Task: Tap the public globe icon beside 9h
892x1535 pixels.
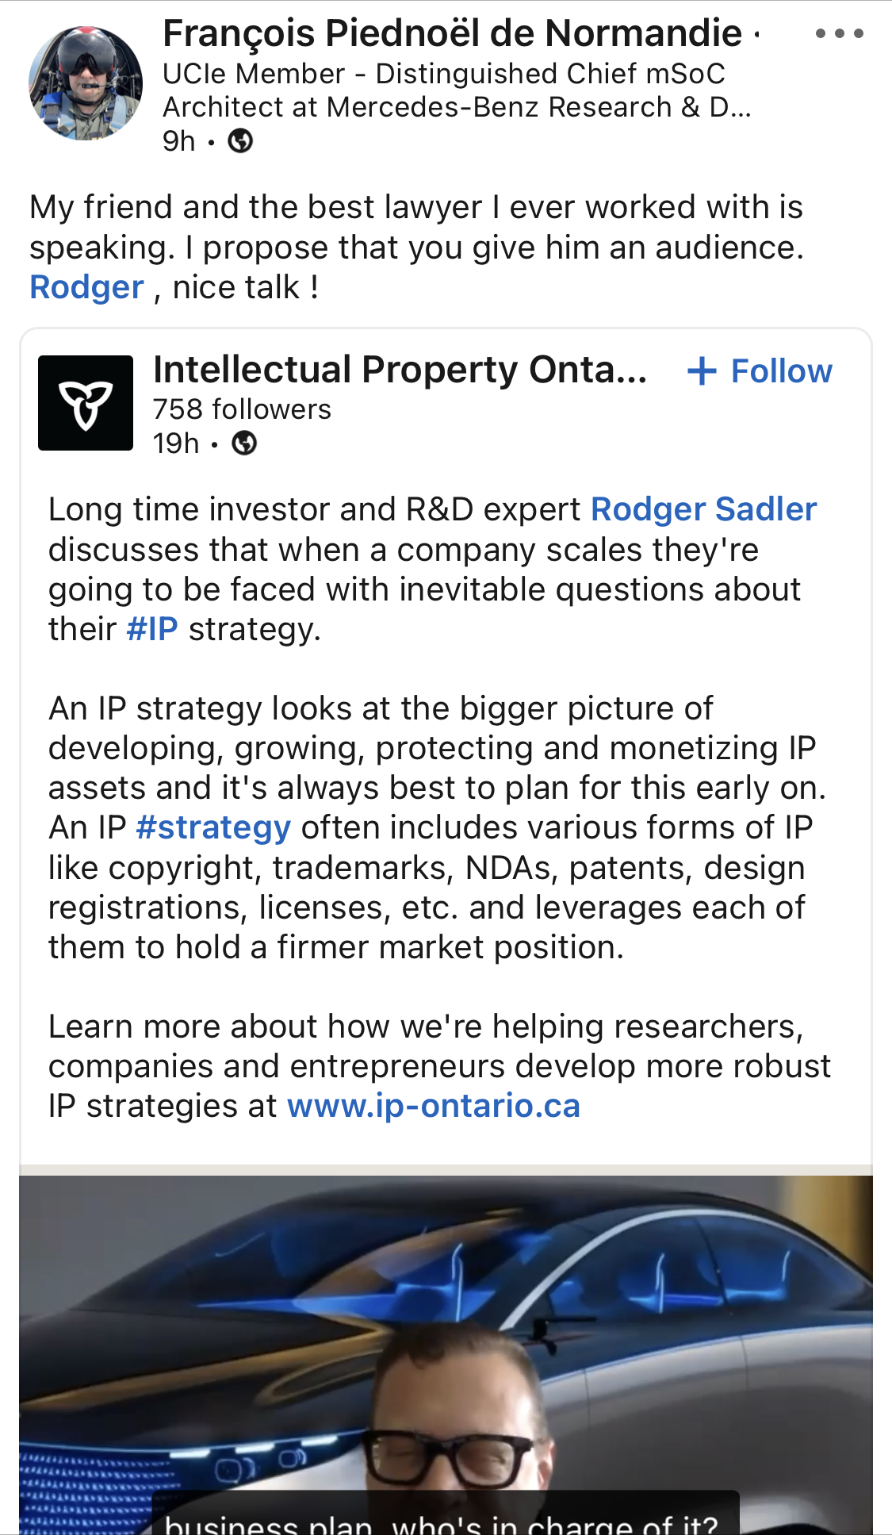Action: click(240, 141)
